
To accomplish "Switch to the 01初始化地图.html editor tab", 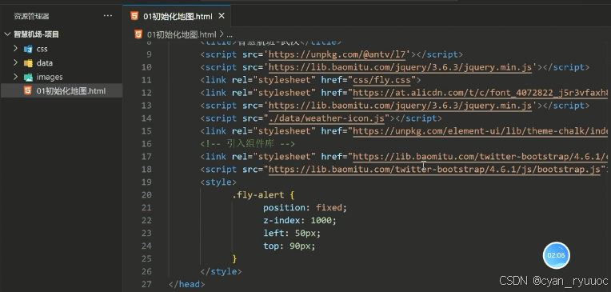I will tap(178, 16).
